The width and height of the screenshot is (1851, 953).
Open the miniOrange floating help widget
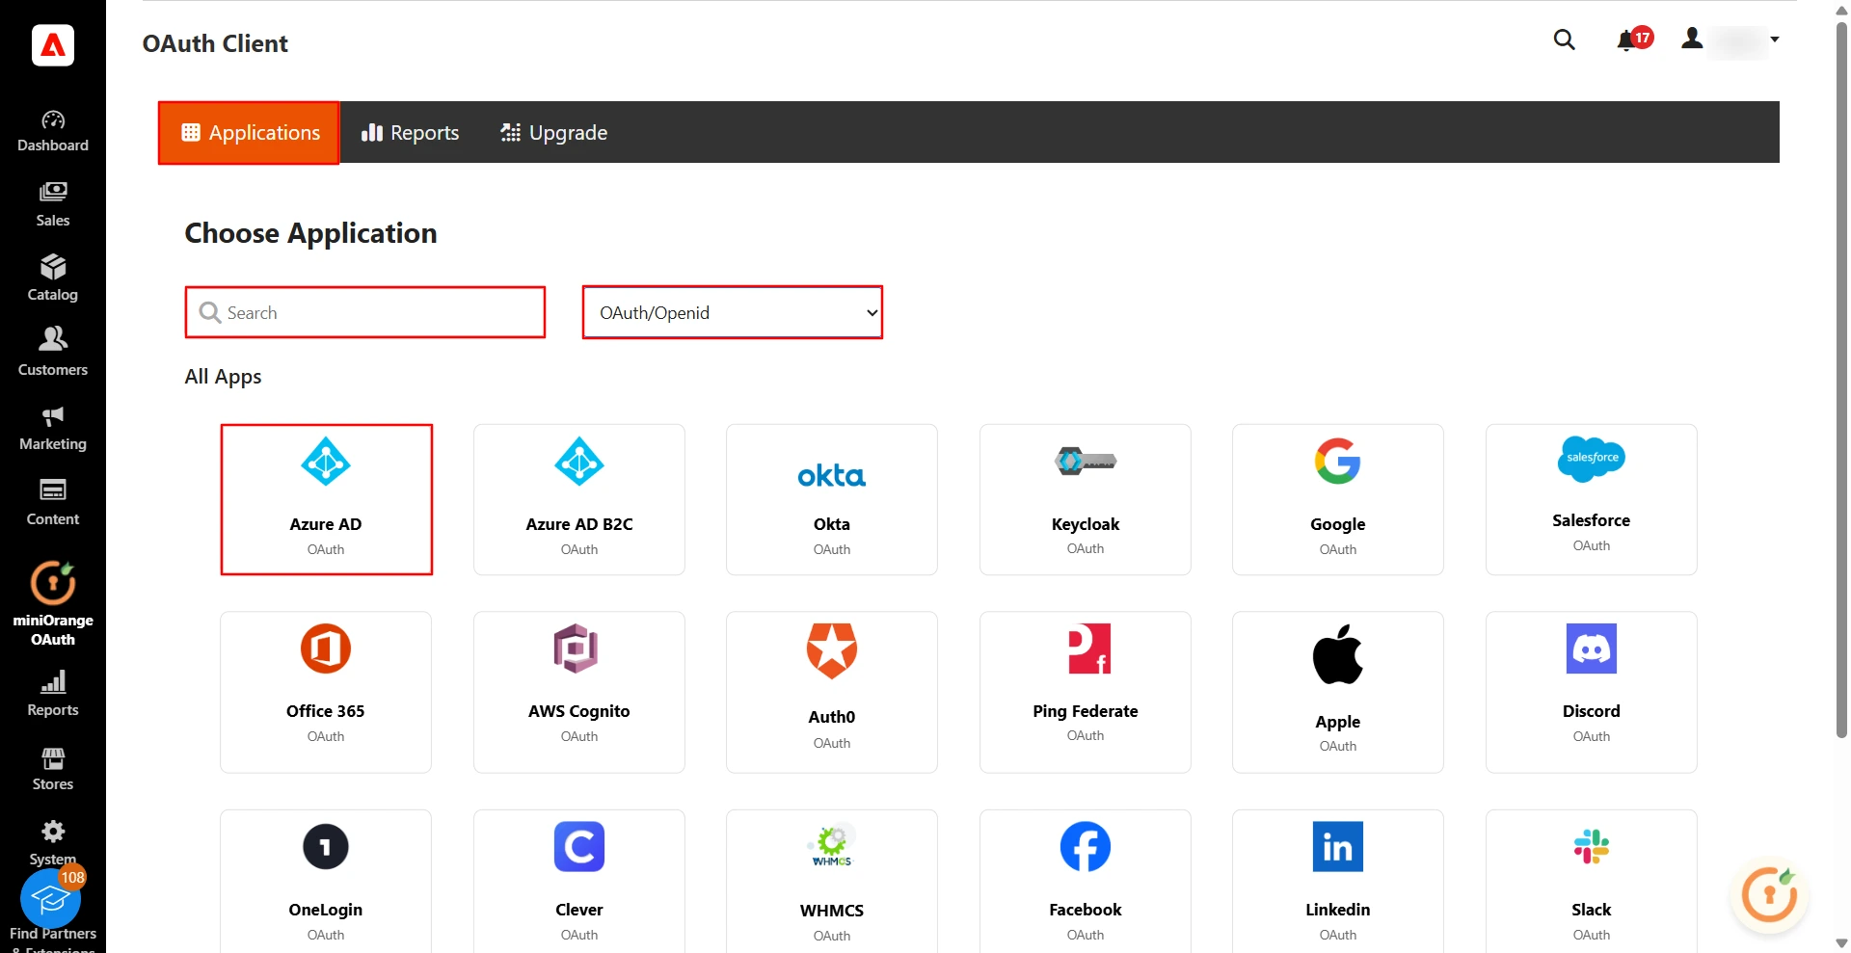coord(1770,895)
